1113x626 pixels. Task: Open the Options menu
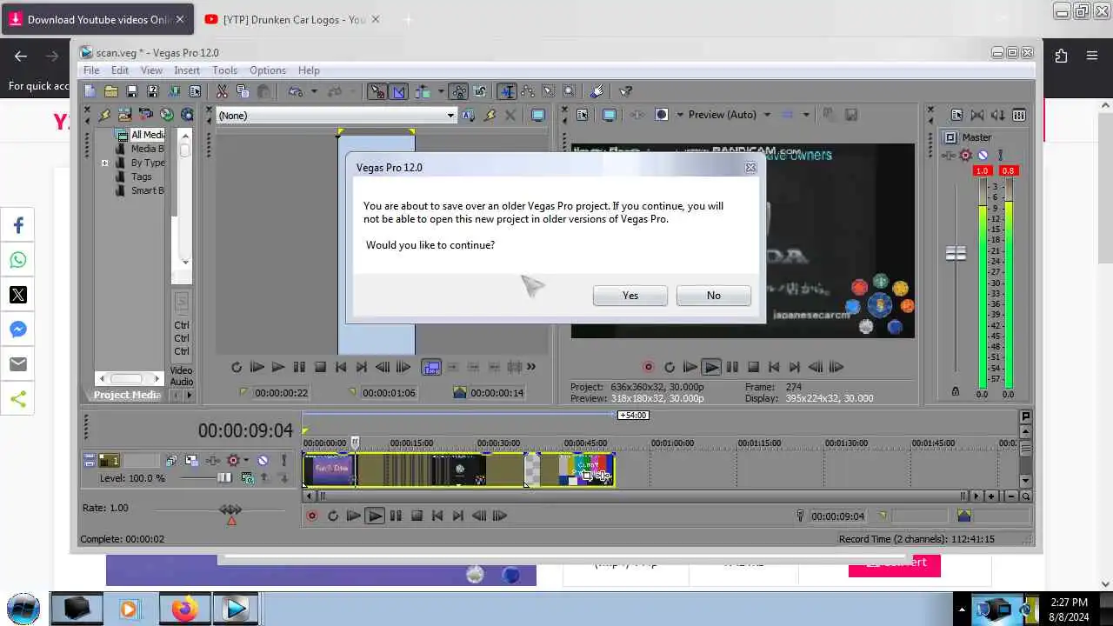pyautogui.click(x=268, y=70)
